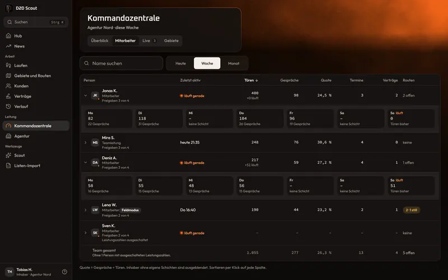Screen dimensions: 448x280
Task: Click the Verlauf history icon
Action: coord(8,106)
